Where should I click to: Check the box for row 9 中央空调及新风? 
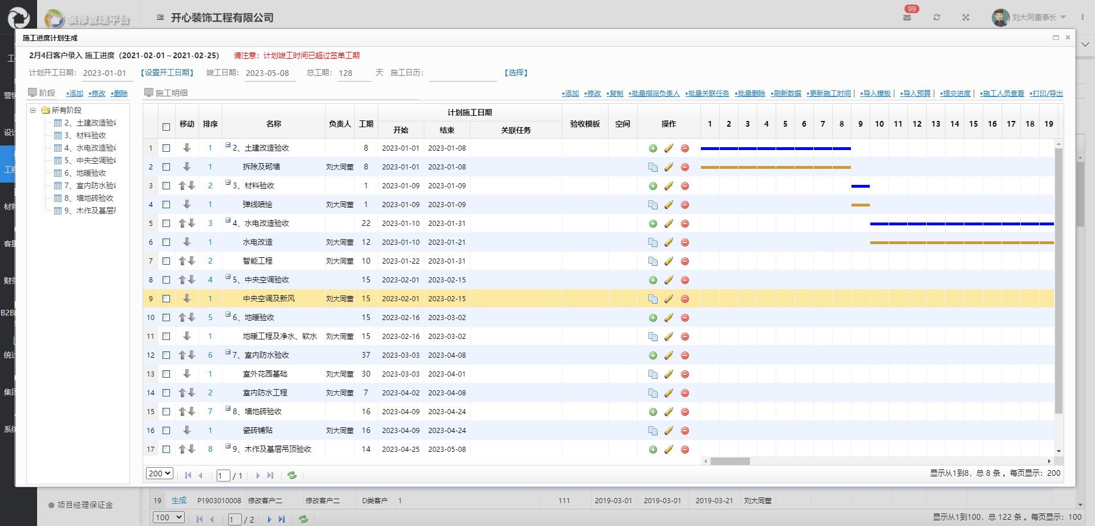[167, 299]
